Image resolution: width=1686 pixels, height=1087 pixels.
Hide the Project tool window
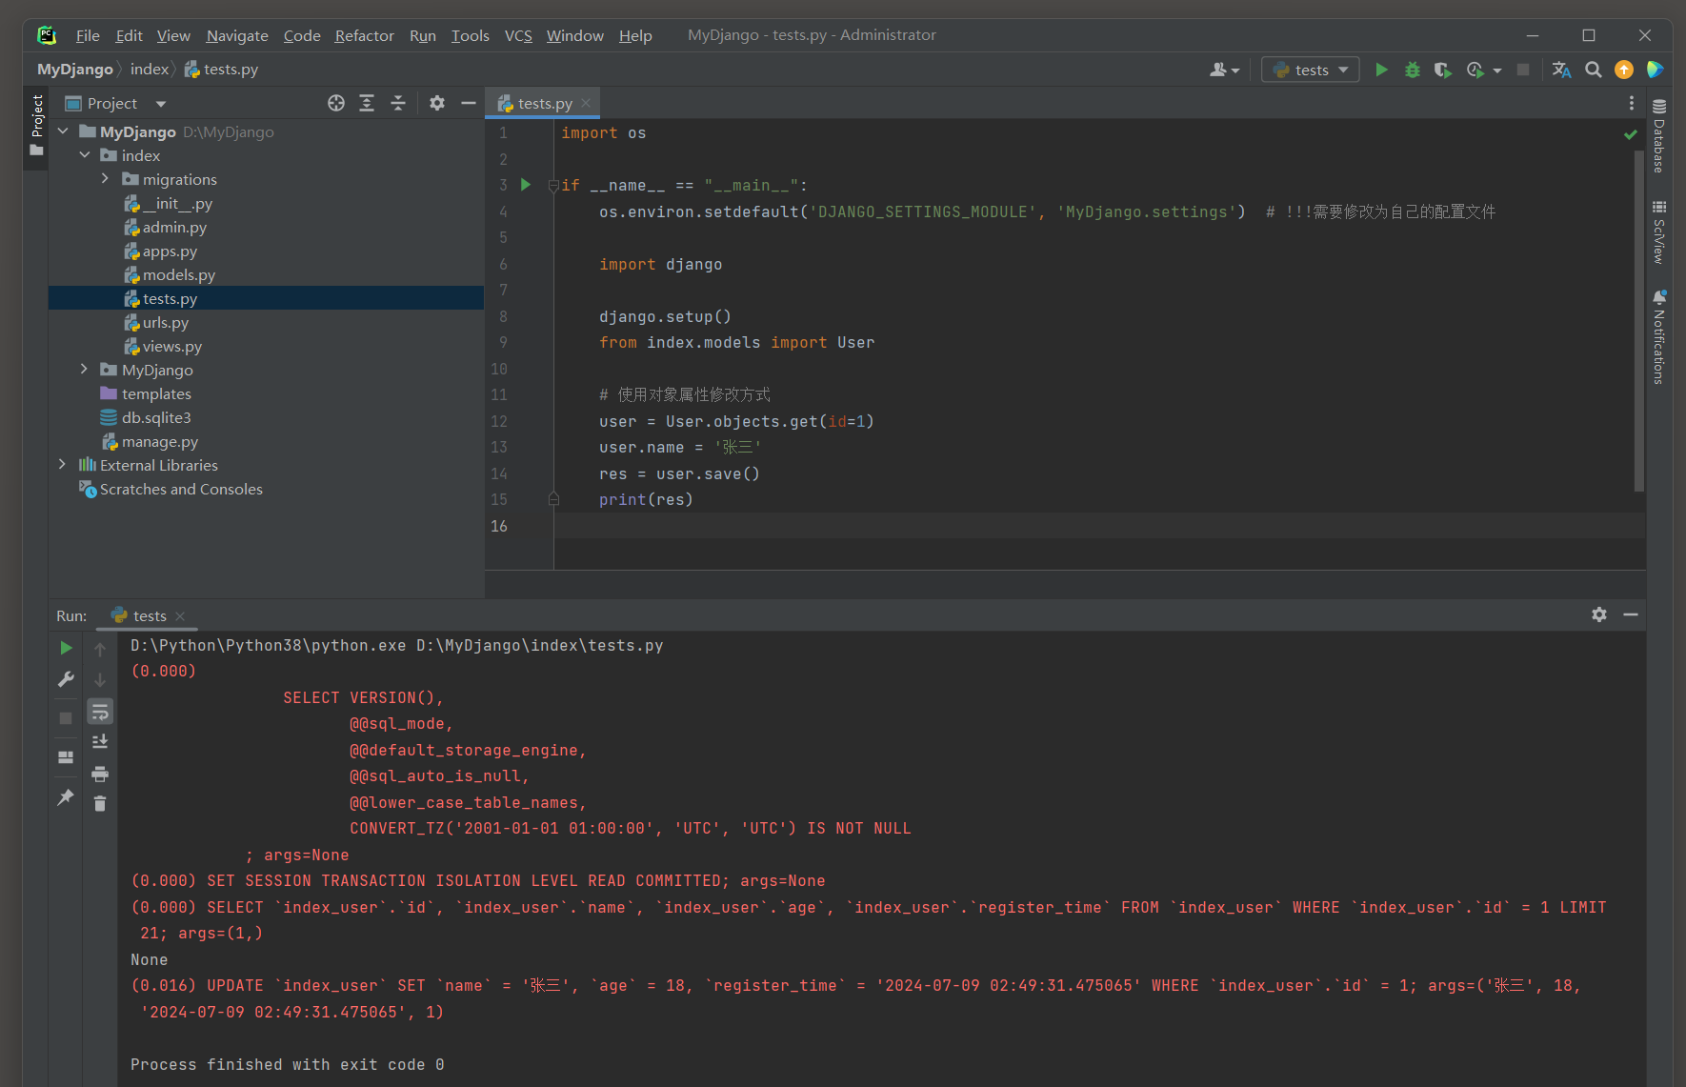pos(469,103)
